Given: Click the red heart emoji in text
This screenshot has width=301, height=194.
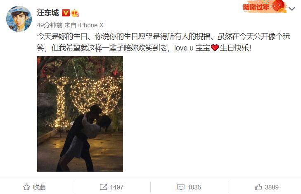Looking at the screenshot, I should (215, 48).
